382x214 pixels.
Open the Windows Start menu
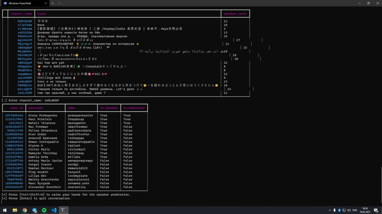pyautogui.click(x=5, y=210)
